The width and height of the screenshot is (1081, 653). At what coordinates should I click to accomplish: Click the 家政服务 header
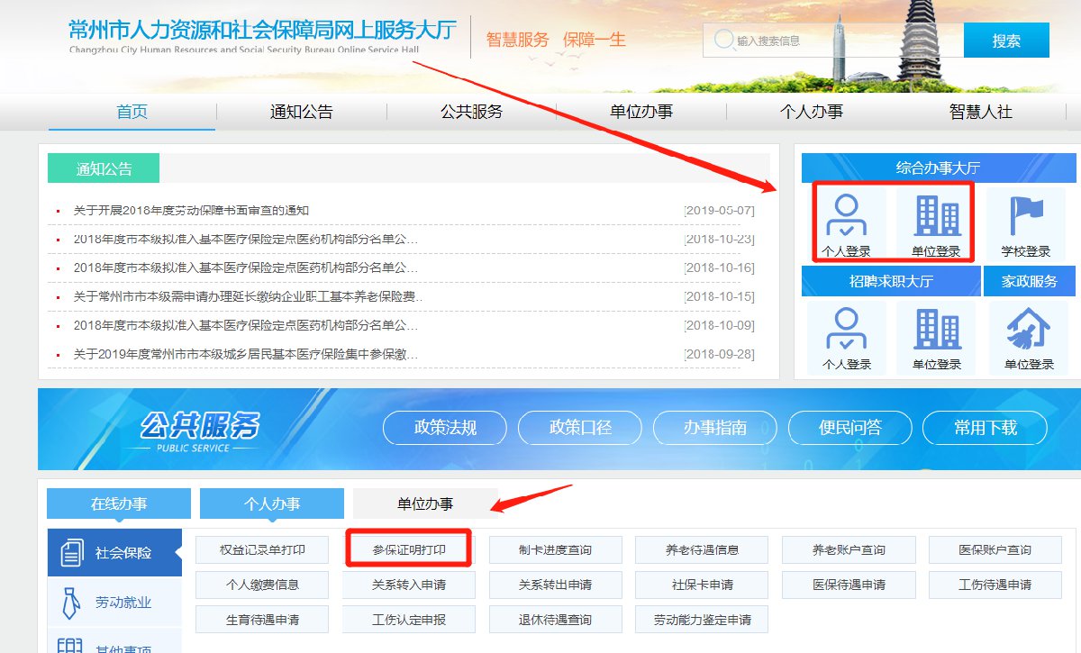click(x=1030, y=281)
